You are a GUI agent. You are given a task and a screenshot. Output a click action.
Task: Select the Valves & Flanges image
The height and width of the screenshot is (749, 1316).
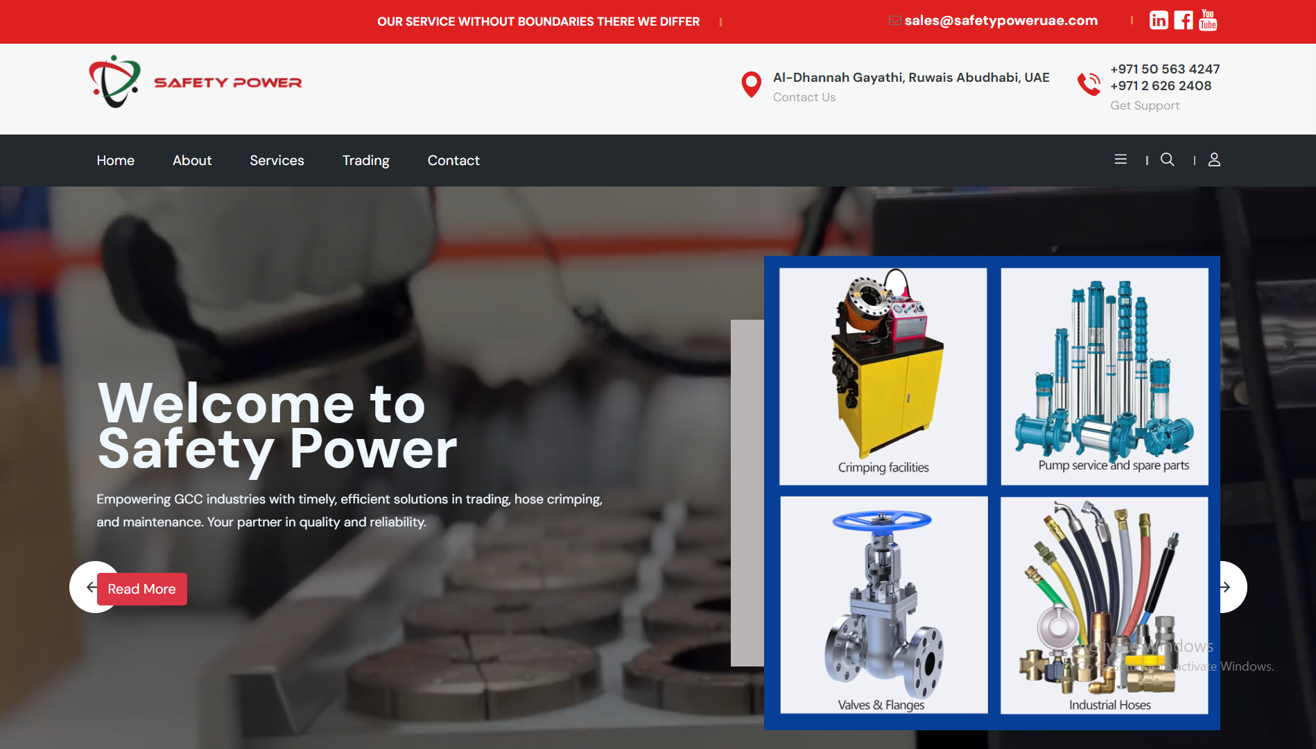[x=883, y=605]
